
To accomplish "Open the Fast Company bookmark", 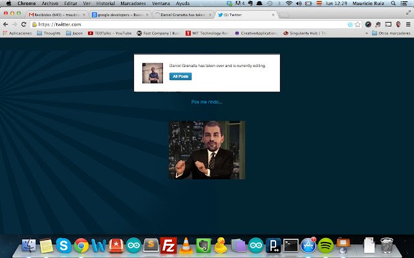I will point(158,33).
